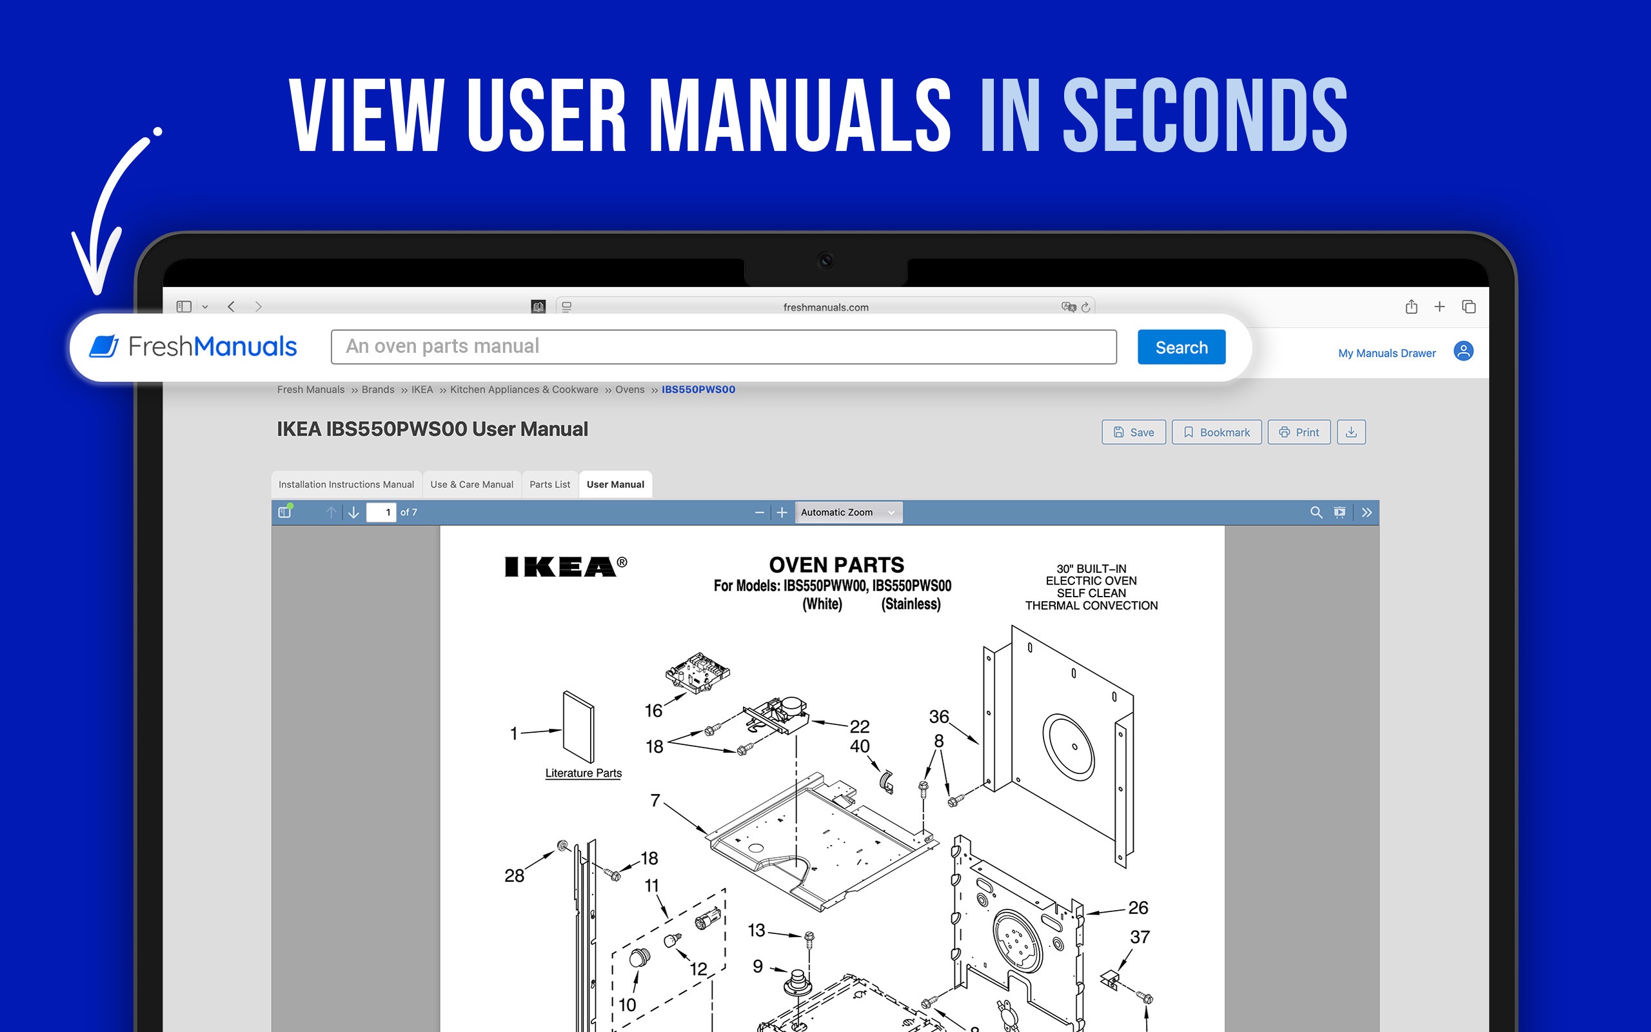The width and height of the screenshot is (1651, 1032).
Task: Click the Bookmark button
Action: tap(1216, 432)
